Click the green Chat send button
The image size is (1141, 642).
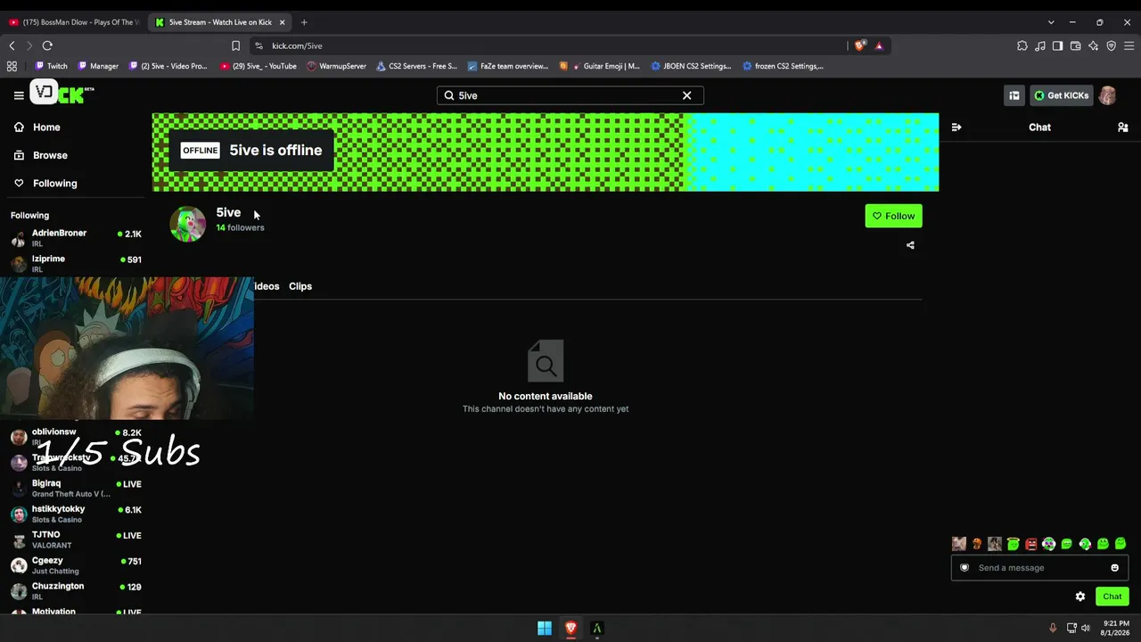coord(1112,597)
